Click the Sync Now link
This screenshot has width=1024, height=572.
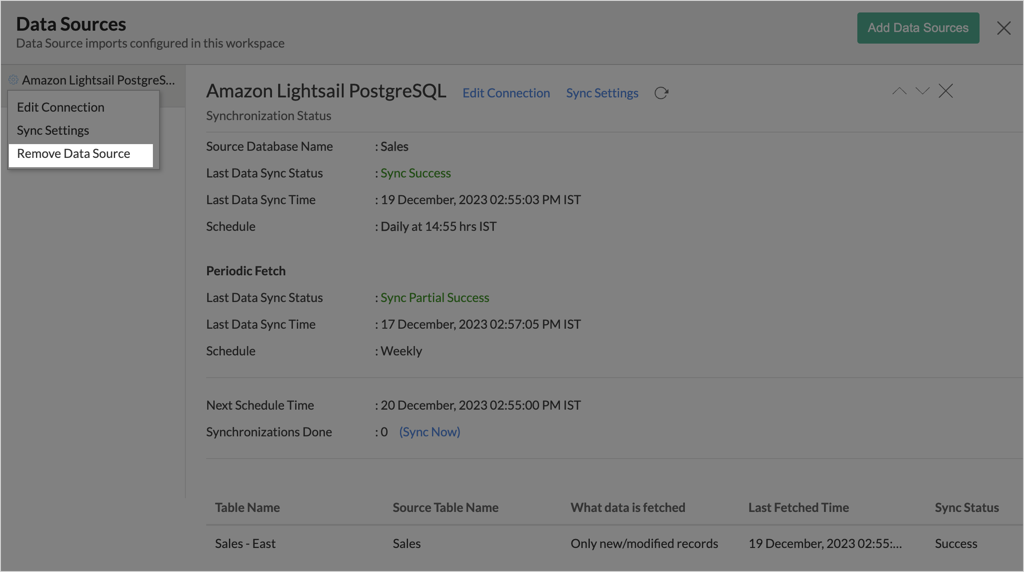(429, 432)
